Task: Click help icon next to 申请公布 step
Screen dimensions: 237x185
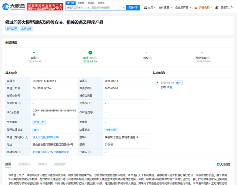Action: coord(96,58)
